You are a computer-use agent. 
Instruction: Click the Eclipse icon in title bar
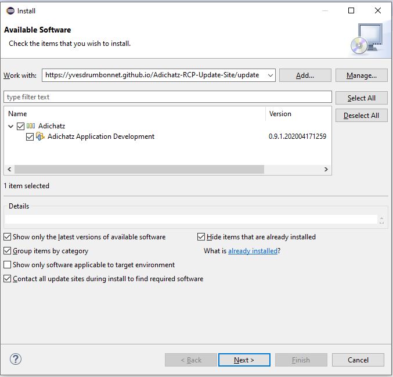[x=10, y=10]
